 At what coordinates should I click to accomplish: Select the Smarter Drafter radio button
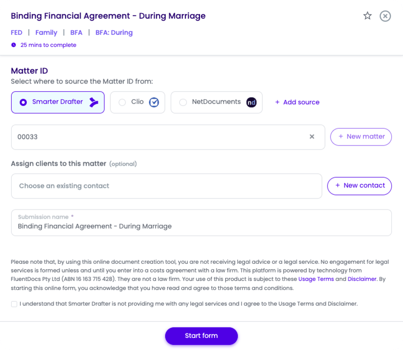pyautogui.click(x=23, y=102)
